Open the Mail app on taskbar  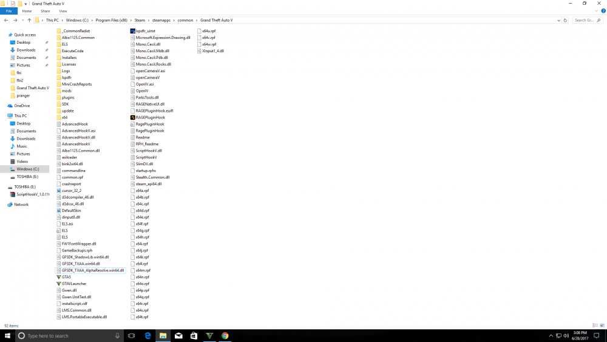click(178, 336)
